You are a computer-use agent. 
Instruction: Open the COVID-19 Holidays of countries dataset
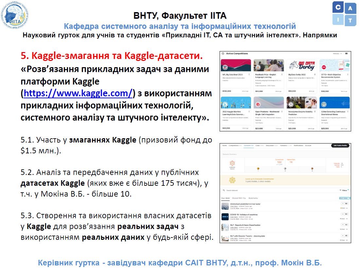(244, 215)
